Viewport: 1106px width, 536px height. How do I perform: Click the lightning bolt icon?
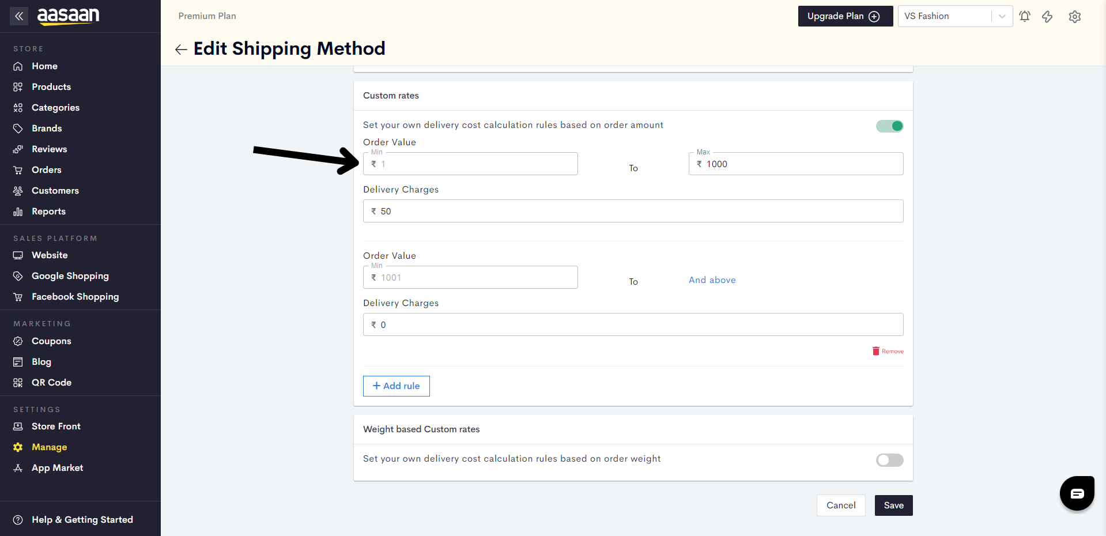pos(1048,16)
